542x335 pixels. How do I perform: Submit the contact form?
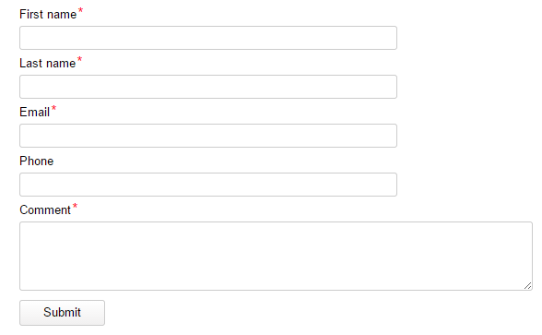[x=63, y=313]
